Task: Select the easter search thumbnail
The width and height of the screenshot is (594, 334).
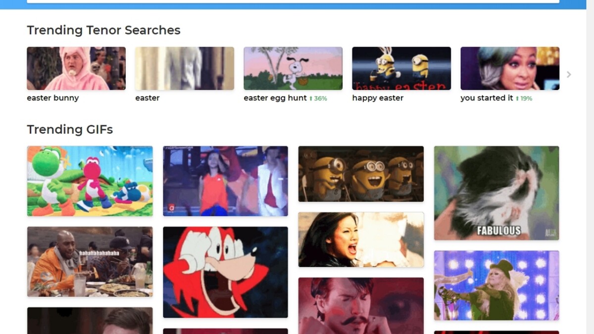Action: coord(185,68)
